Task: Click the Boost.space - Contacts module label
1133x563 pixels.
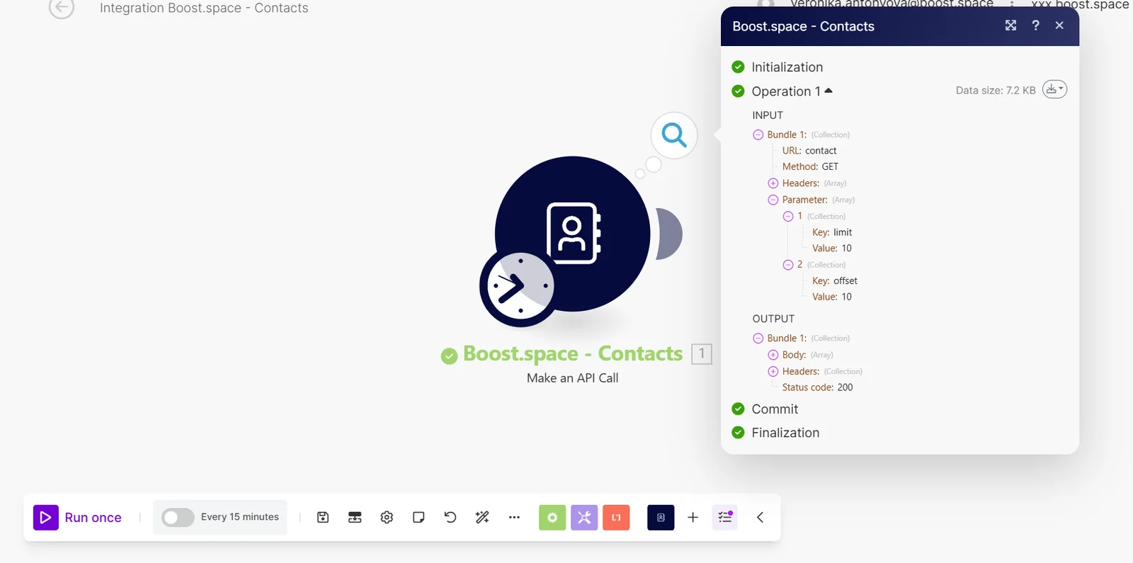Action: pyautogui.click(x=572, y=353)
